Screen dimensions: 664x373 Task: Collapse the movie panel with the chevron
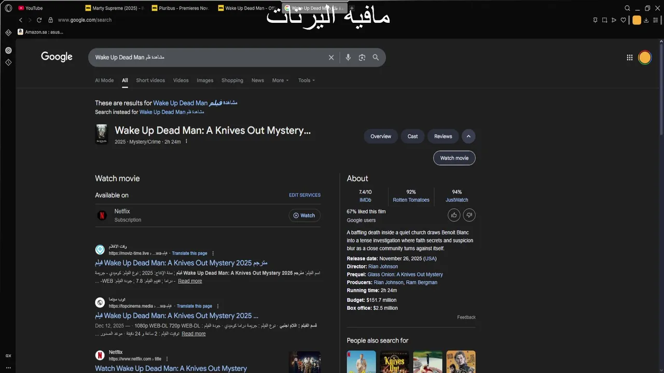(468, 136)
